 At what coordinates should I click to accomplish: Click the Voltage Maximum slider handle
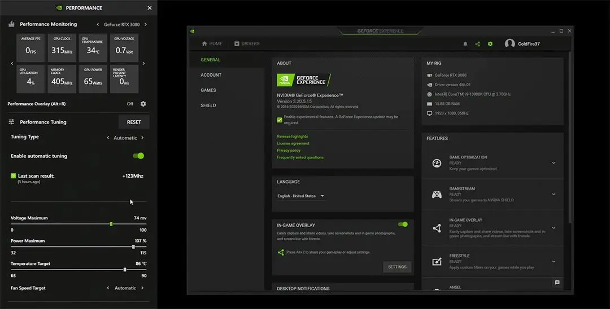tap(111, 224)
